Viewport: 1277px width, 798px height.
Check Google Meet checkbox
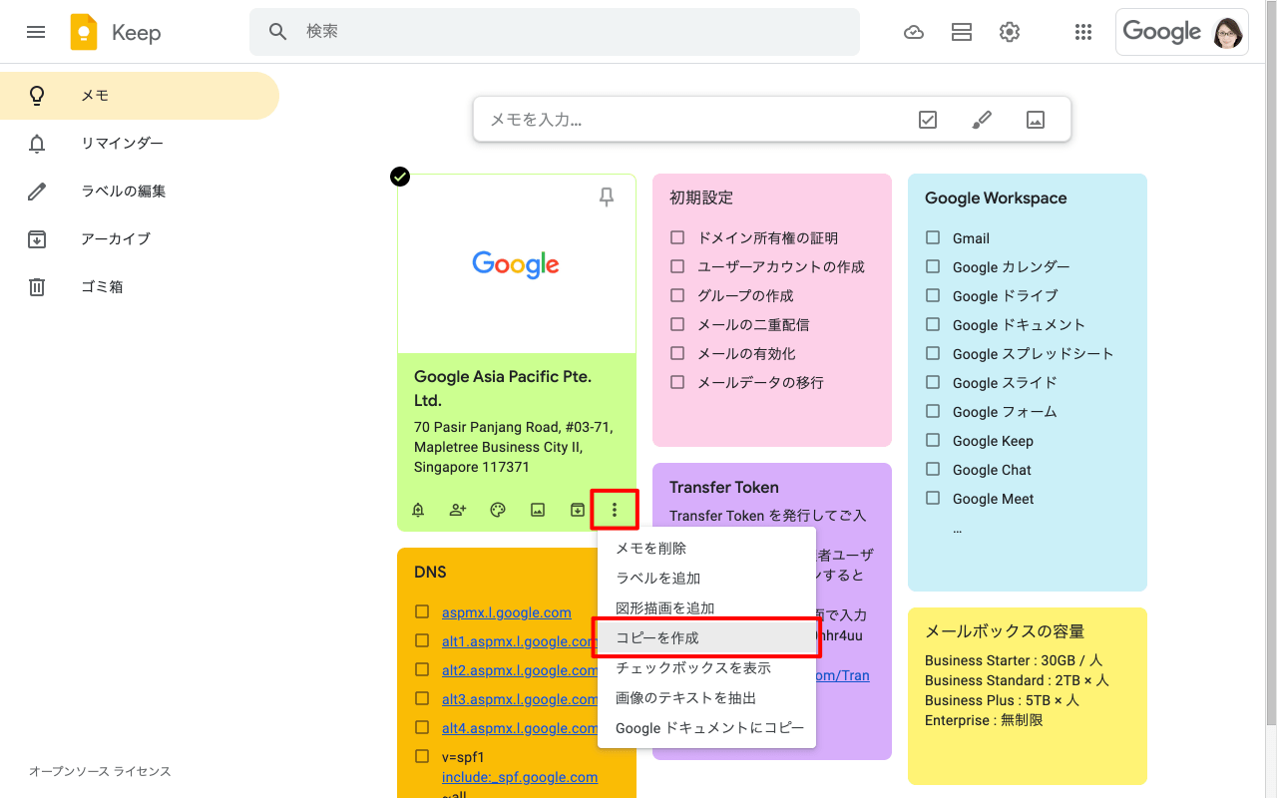pyautogui.click(x=933, y=498)
